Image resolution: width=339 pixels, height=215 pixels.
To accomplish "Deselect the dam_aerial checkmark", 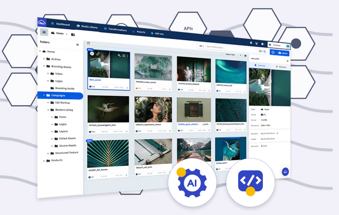I will tap(92, 53).
